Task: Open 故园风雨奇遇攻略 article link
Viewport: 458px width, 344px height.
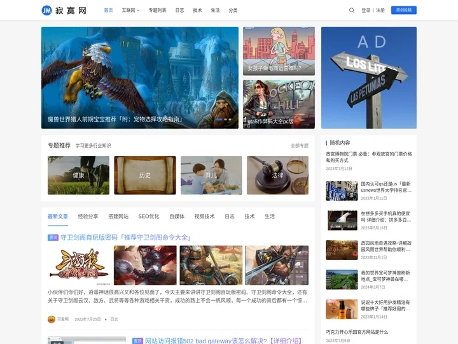Action: point(386,246)
